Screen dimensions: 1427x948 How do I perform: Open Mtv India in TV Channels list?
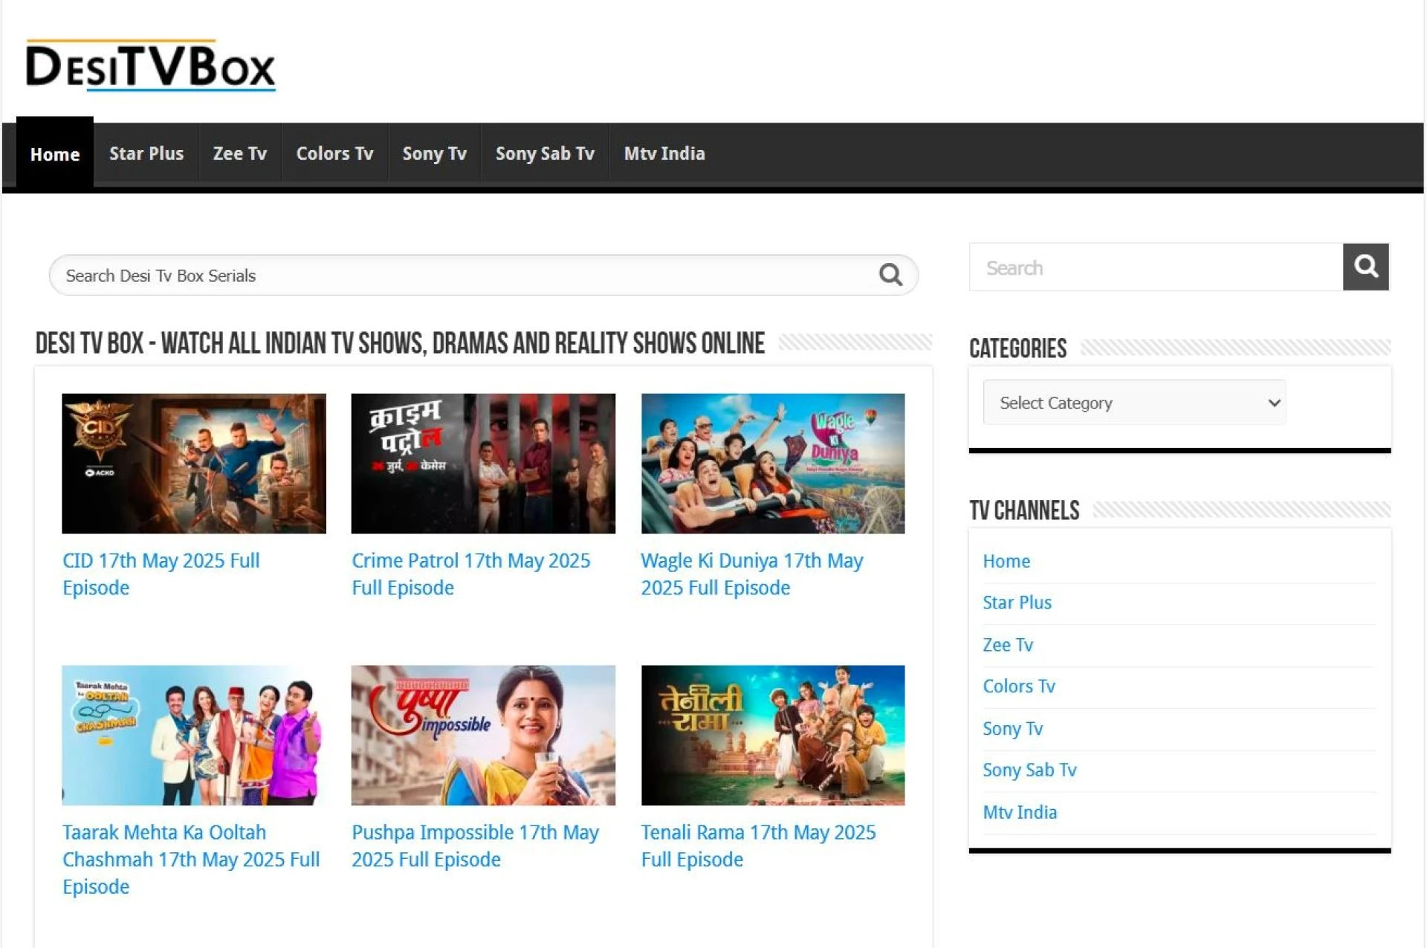[x=1020, y=813]
